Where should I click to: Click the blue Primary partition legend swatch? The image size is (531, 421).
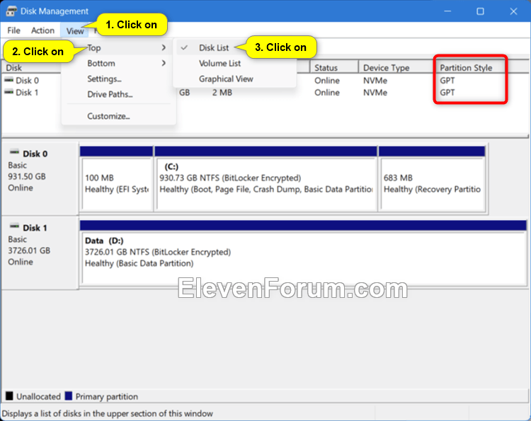[69, 396]
